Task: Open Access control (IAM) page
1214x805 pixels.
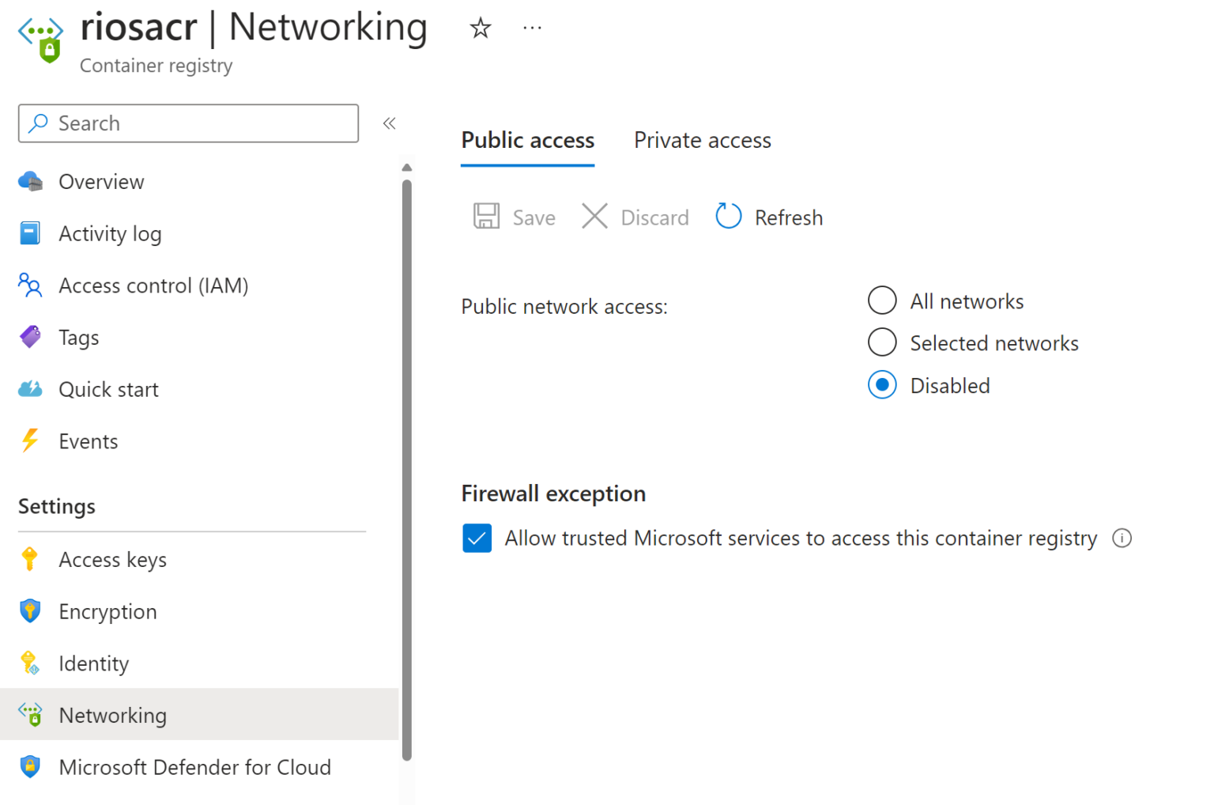Action: coord(153,285)
